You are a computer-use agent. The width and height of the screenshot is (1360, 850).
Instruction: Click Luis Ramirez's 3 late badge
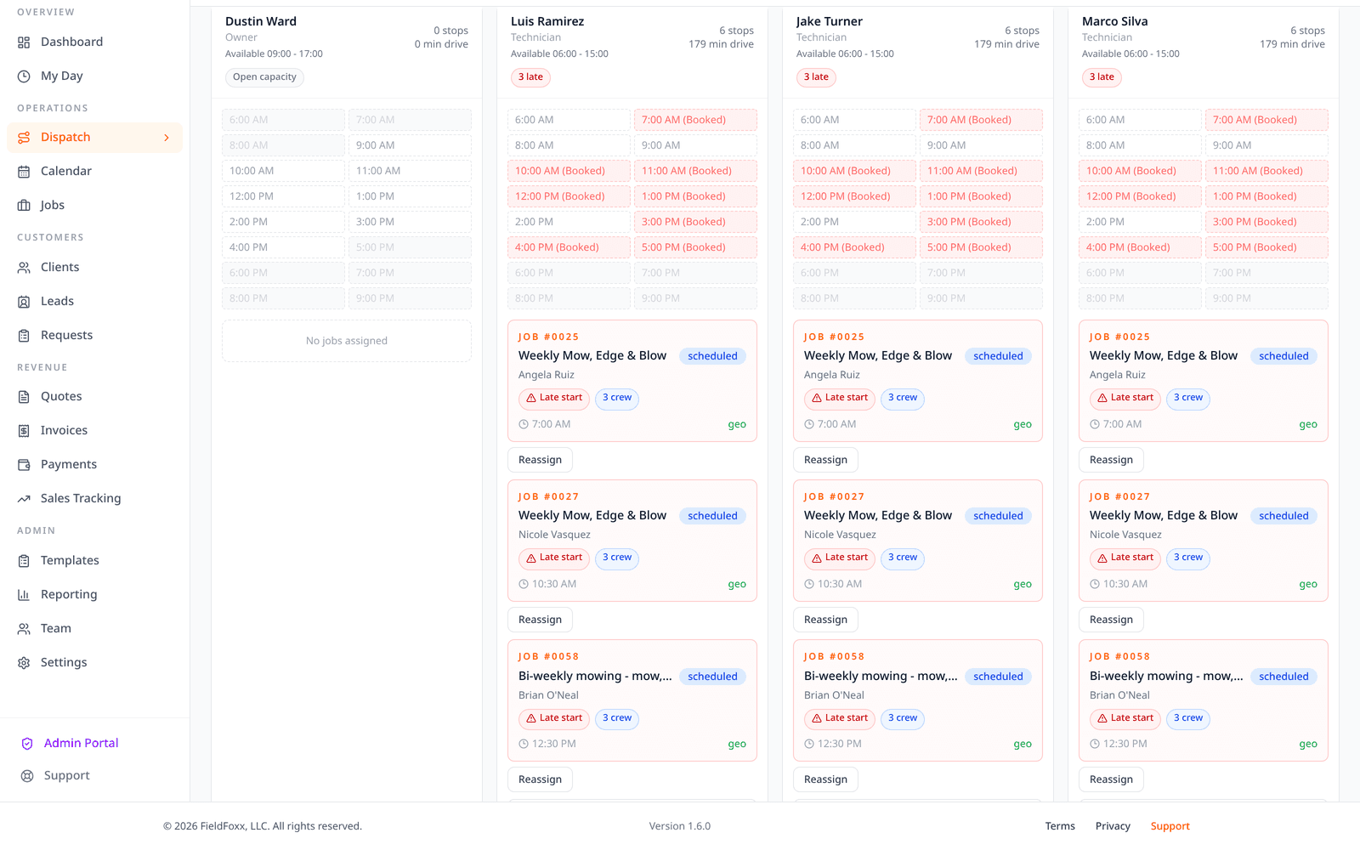530,77
